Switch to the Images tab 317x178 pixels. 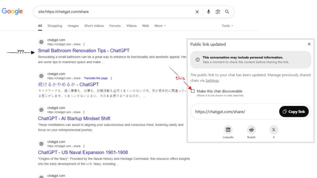click(73, 26)
